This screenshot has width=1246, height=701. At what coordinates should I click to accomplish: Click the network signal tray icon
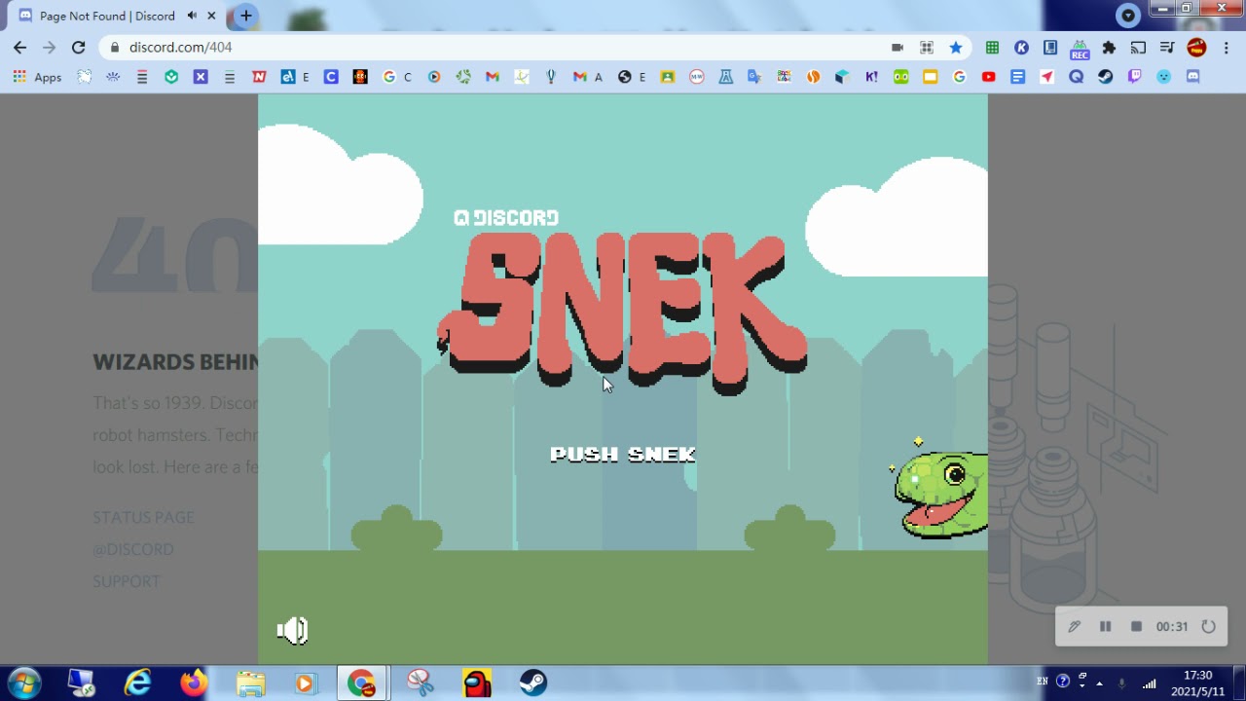pos(1150,683)
